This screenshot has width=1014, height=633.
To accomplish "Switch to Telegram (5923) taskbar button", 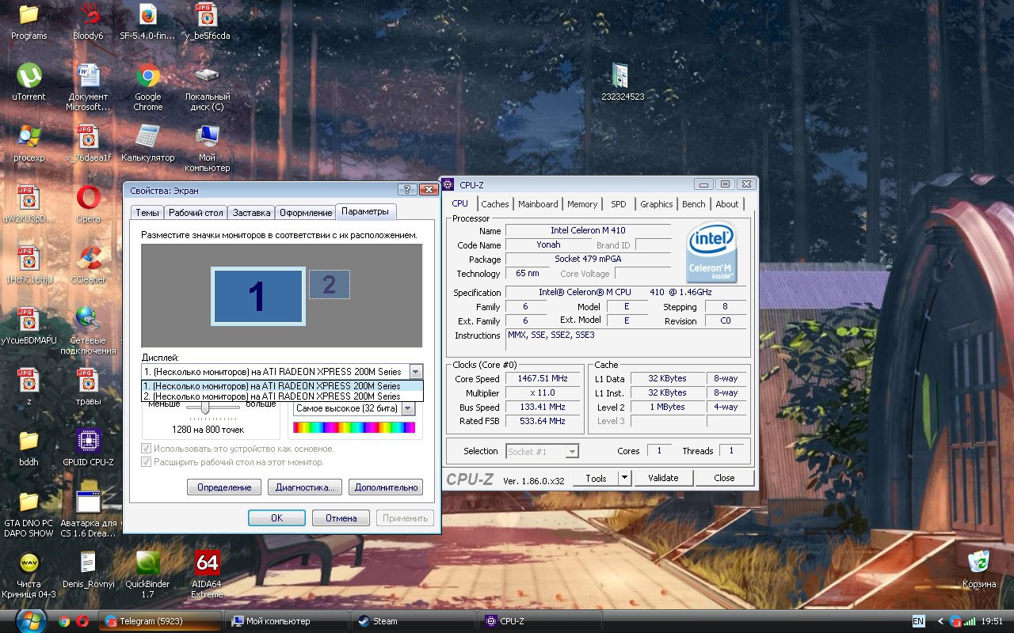I will [159, 621].
